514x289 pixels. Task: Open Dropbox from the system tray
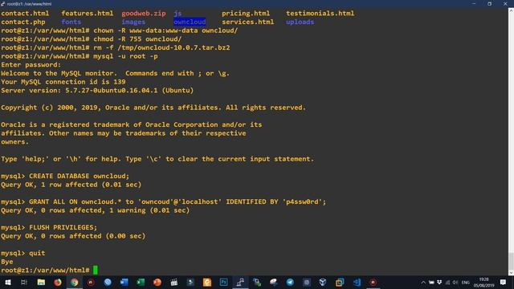tap(439, 283)
